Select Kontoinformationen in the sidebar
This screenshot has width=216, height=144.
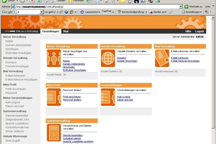17,127
